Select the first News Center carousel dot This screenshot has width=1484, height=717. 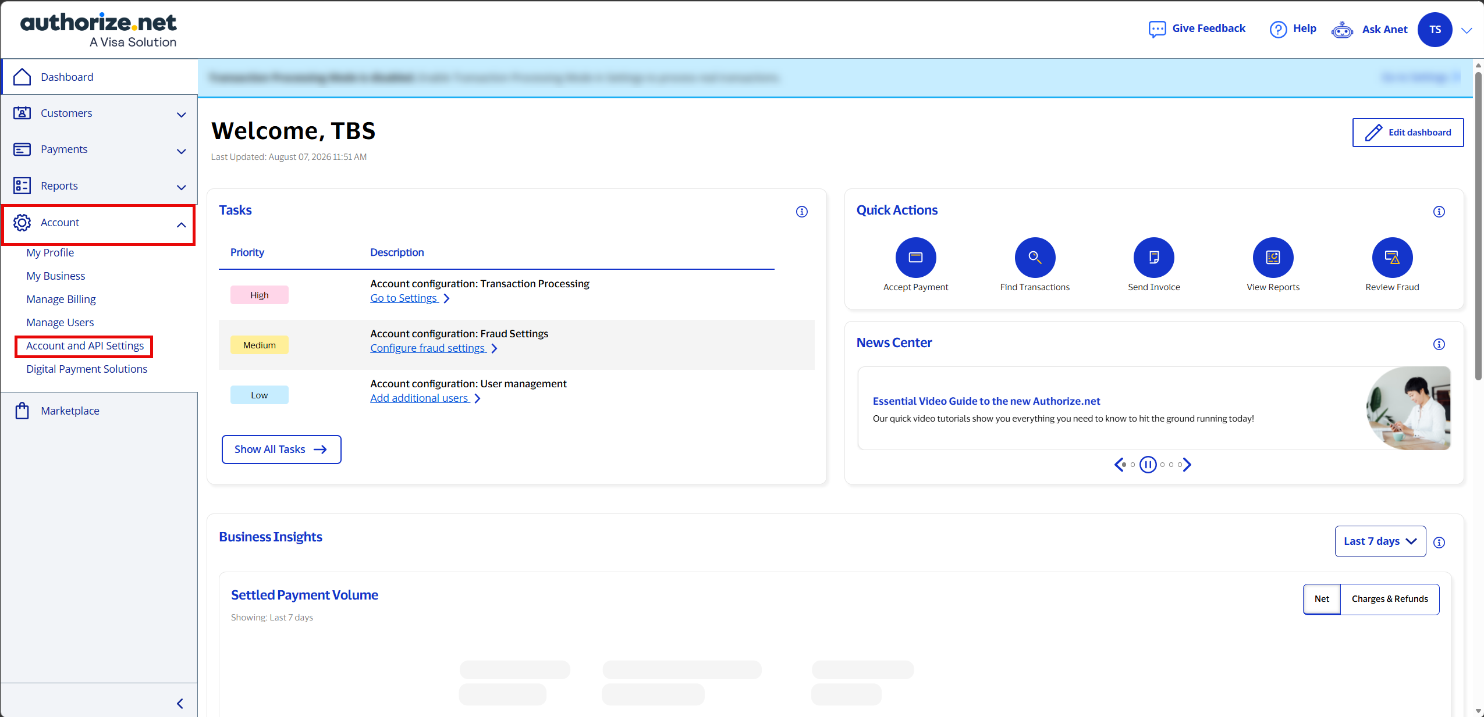tap(1124, 465)
